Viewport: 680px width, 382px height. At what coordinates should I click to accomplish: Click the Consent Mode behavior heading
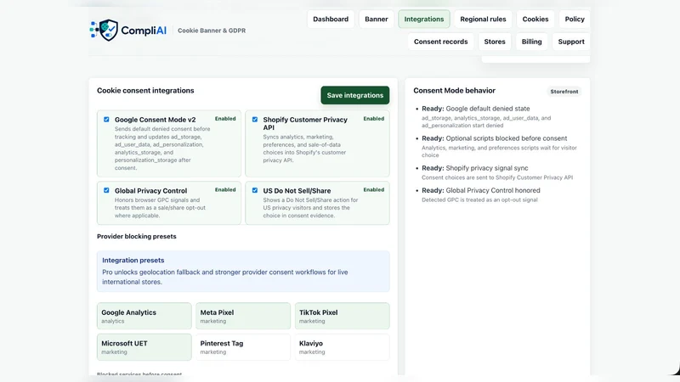coord(454,91)
